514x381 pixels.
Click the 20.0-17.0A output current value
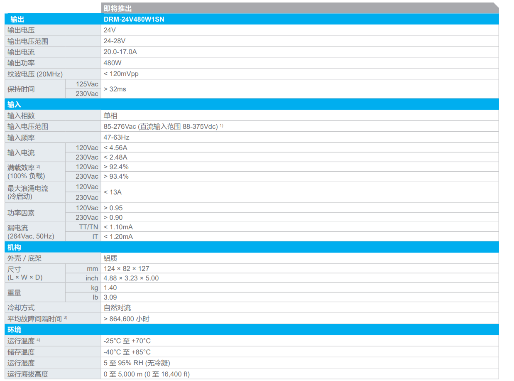click(120, 52)
